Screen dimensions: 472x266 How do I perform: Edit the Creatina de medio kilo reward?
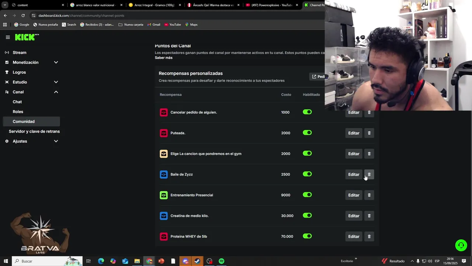click(x=354, y=216)
